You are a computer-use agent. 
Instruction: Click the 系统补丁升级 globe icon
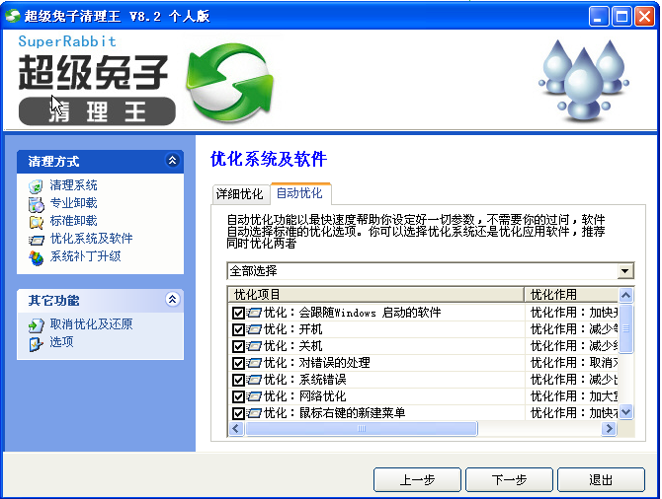pyautogui.click(x=37, y=257)
